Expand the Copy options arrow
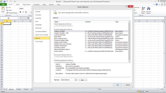Screen dimensions: 166x93 coord(12,10)
